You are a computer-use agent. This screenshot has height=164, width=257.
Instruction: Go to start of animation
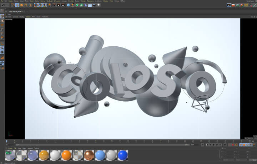[x=203, y=145]
